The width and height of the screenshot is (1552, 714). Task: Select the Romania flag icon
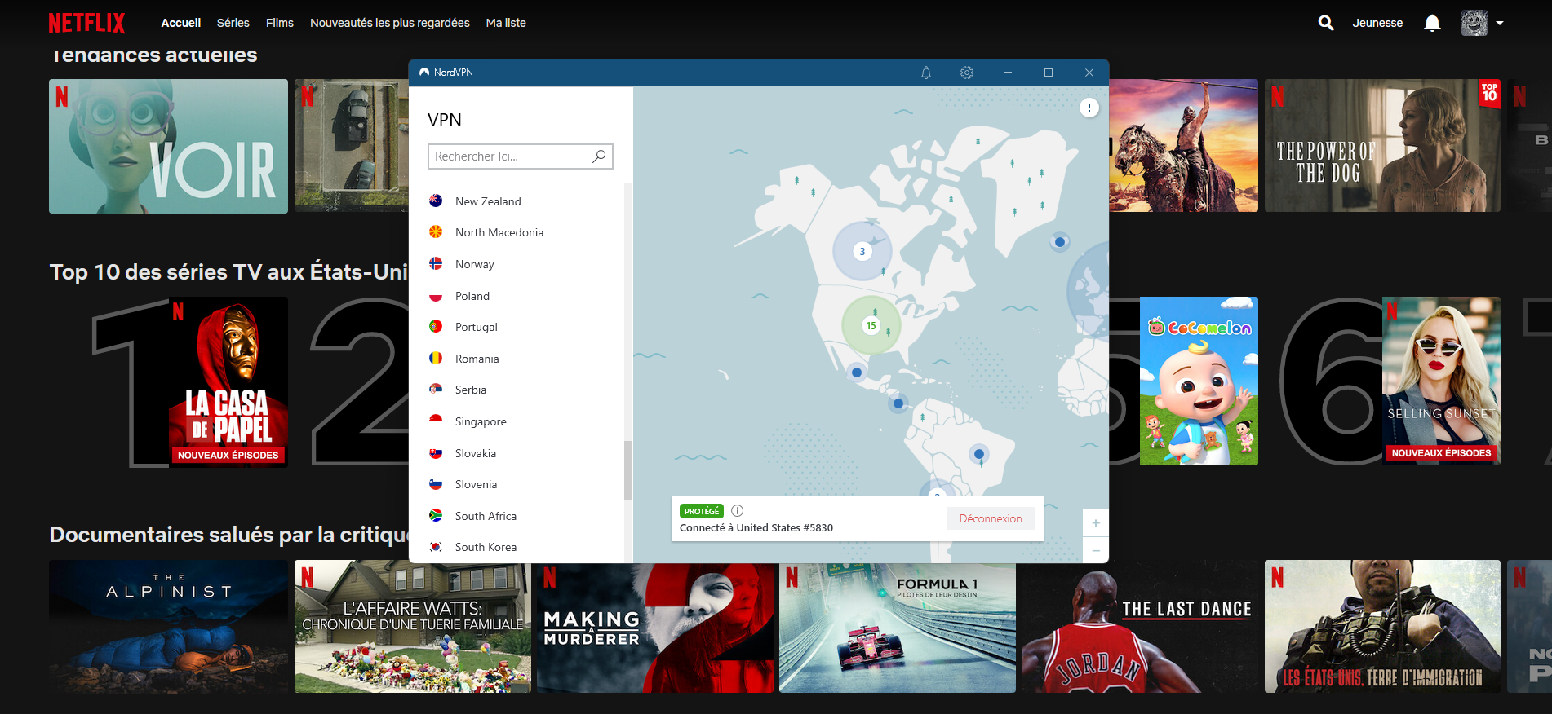(x=436, y=358)
